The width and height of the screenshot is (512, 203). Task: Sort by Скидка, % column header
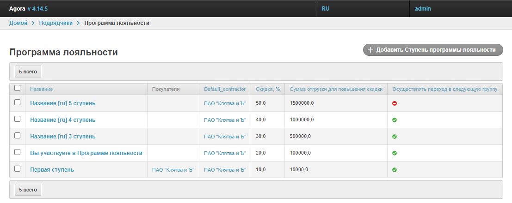[268, 89]
